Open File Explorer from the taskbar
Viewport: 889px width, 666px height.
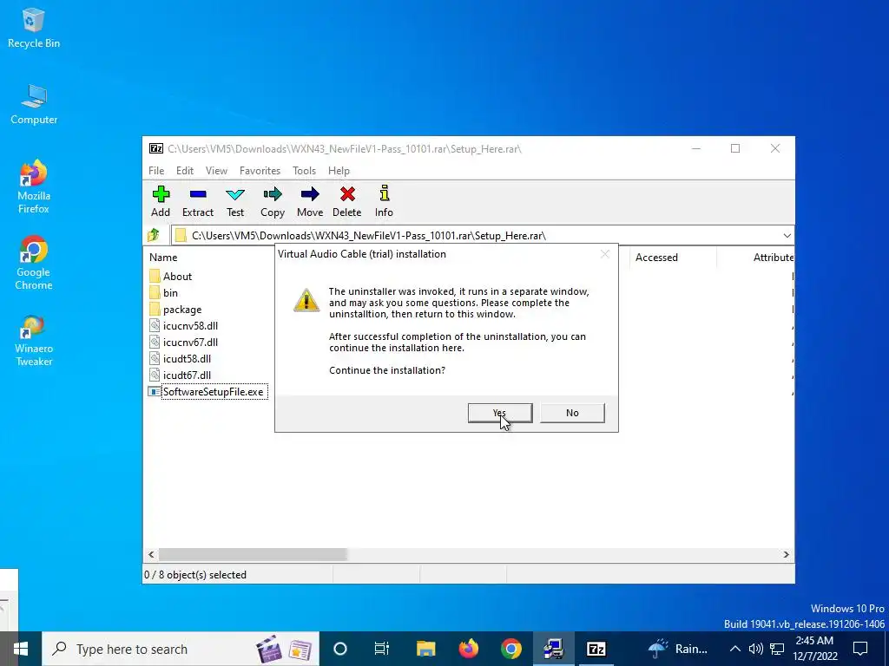(x=425, y=649)
